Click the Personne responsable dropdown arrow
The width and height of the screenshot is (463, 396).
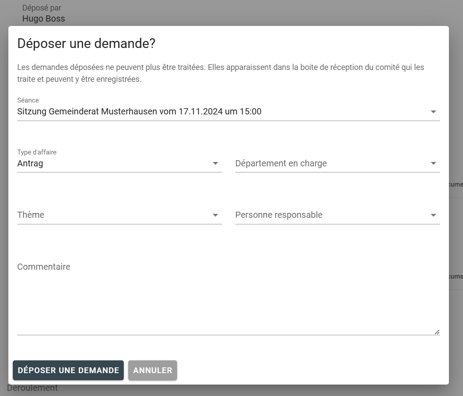coord(433,215)
